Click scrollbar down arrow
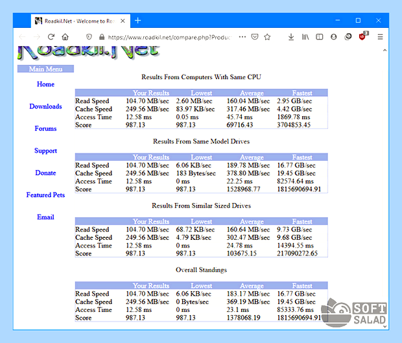402x343 pixels. 384,326
